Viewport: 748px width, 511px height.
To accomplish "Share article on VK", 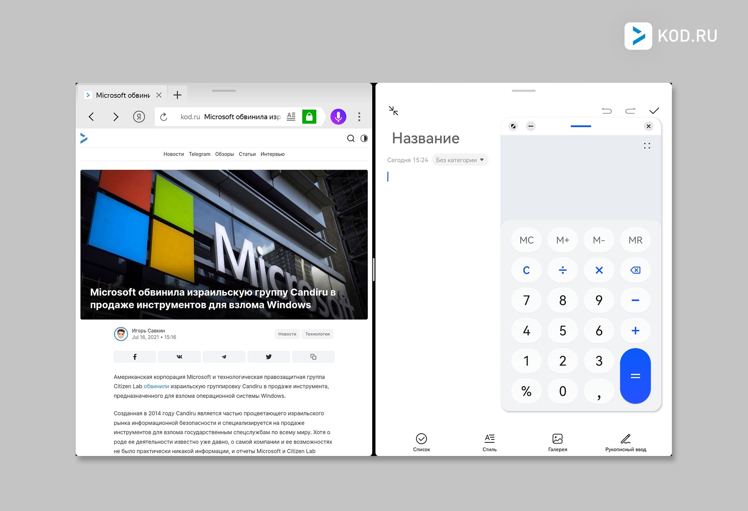I will click(180, 357).
